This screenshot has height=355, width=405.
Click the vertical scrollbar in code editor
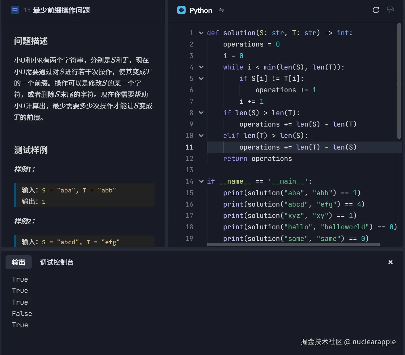[399, 81]
